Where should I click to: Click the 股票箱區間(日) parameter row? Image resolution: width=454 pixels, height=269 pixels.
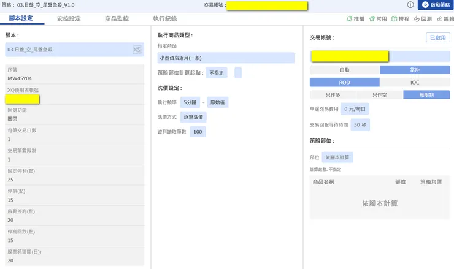pos(75,256)
